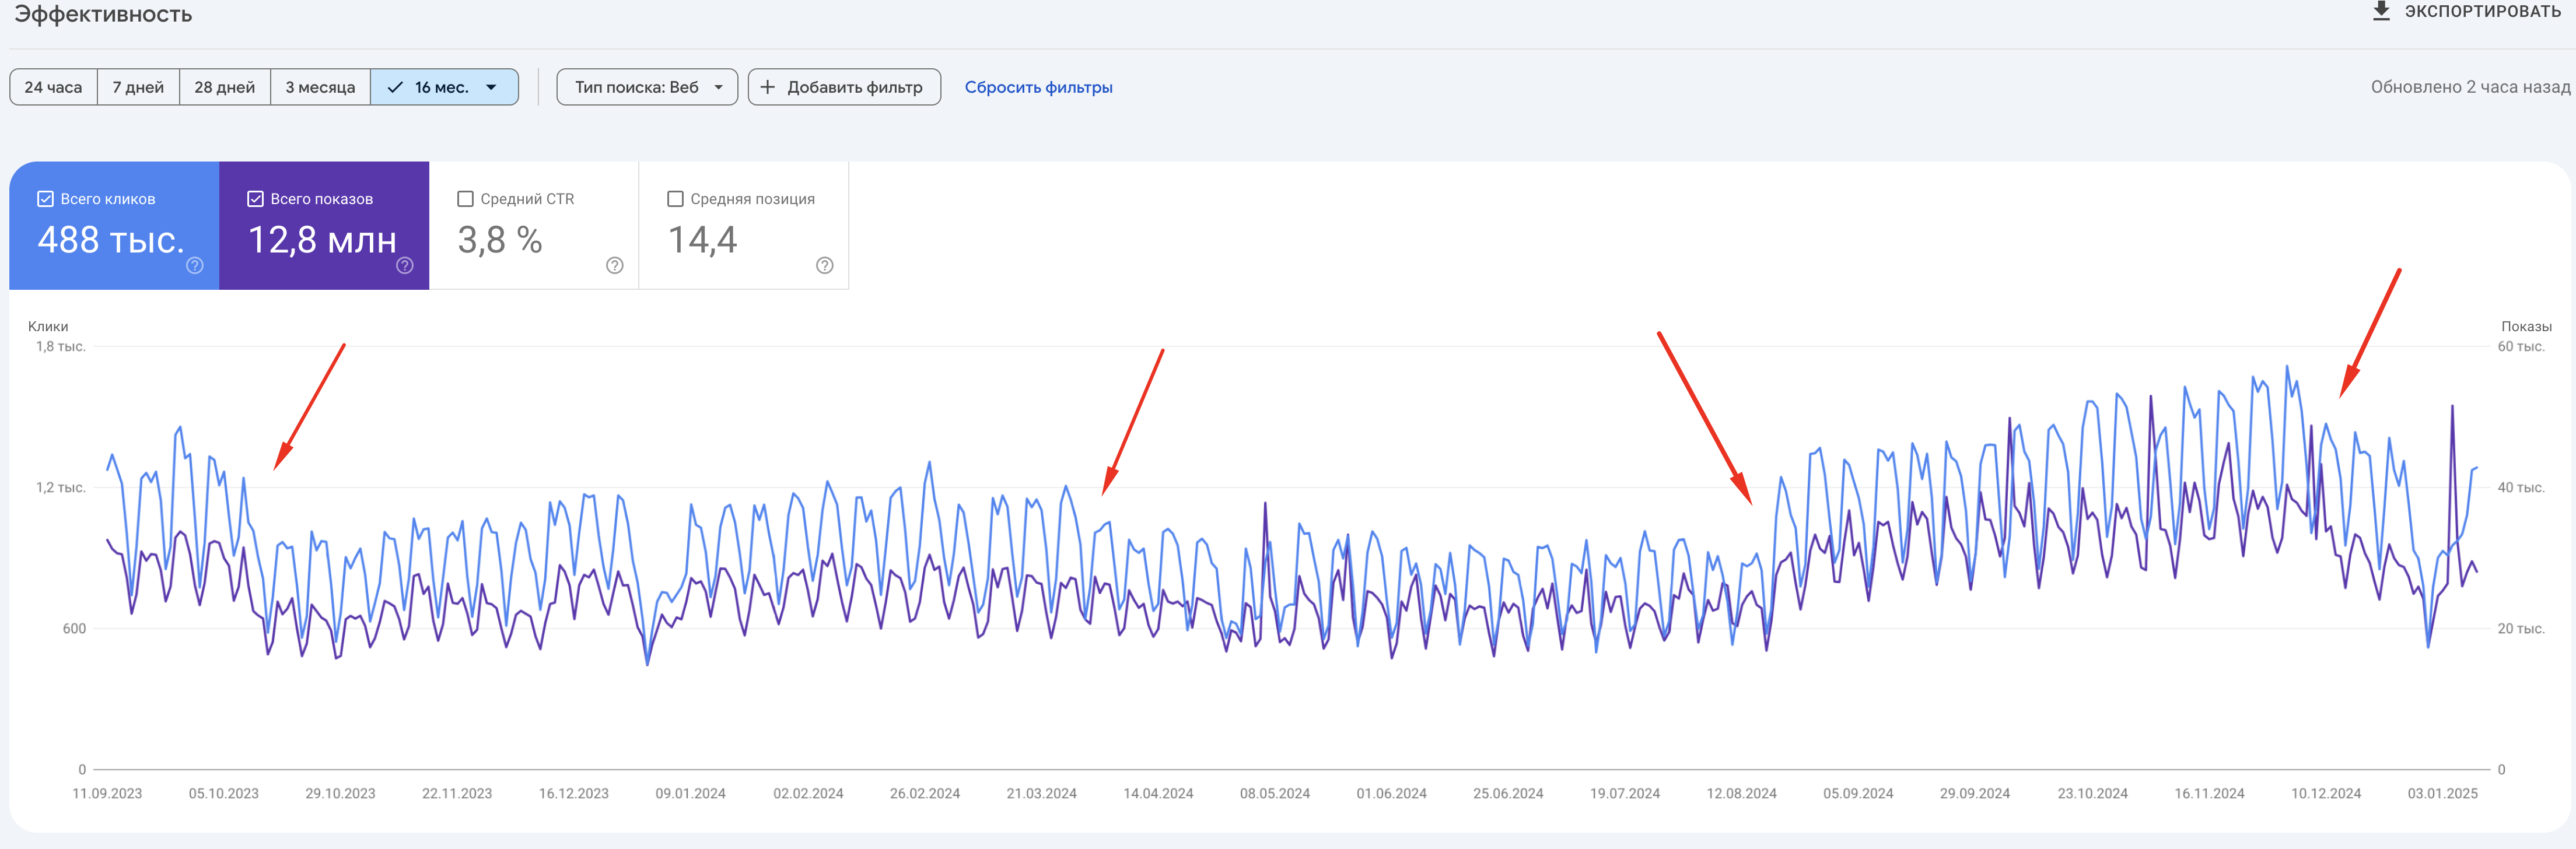Image resolution: width=2576 pixels, height=849 pixels.
Task: Enable Средний CTR checkbox
Action: pyautogui.click(x=465, y=199)
